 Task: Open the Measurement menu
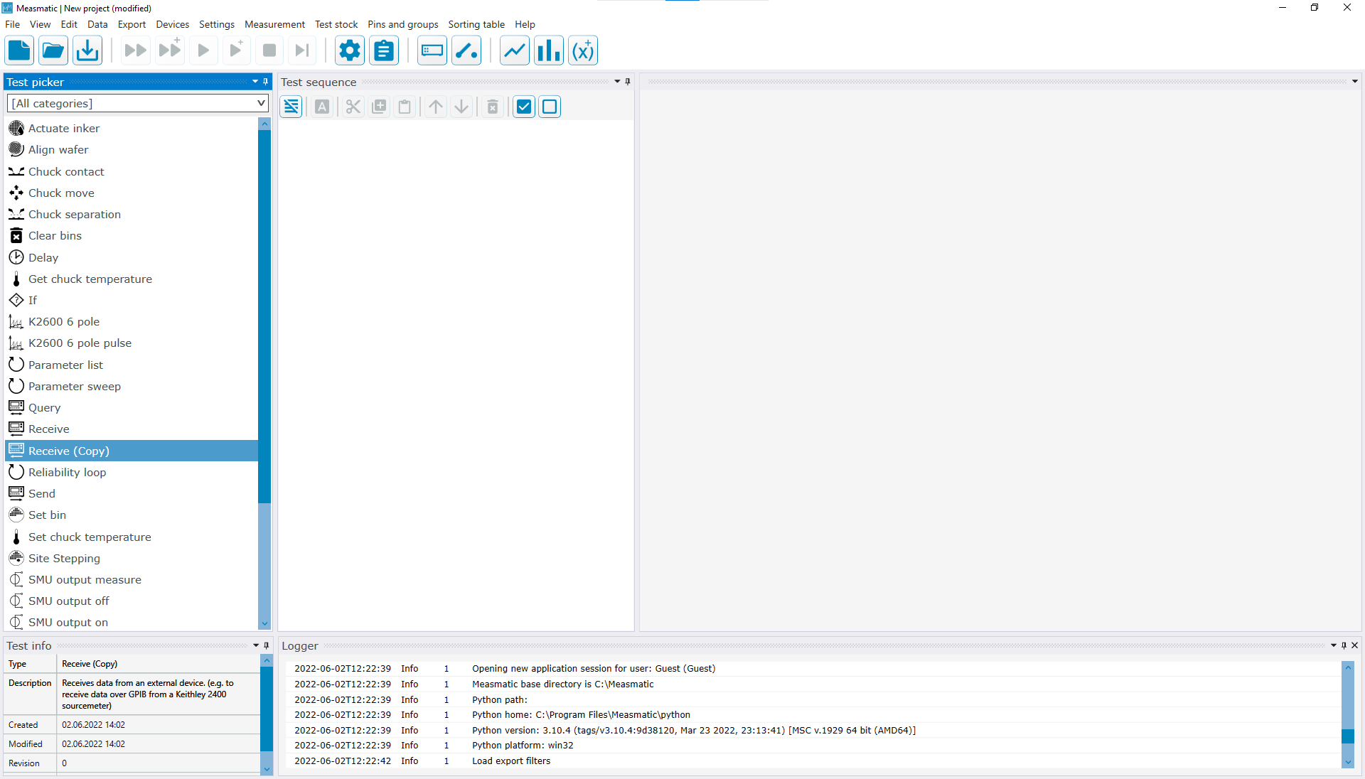coord(274,24)
